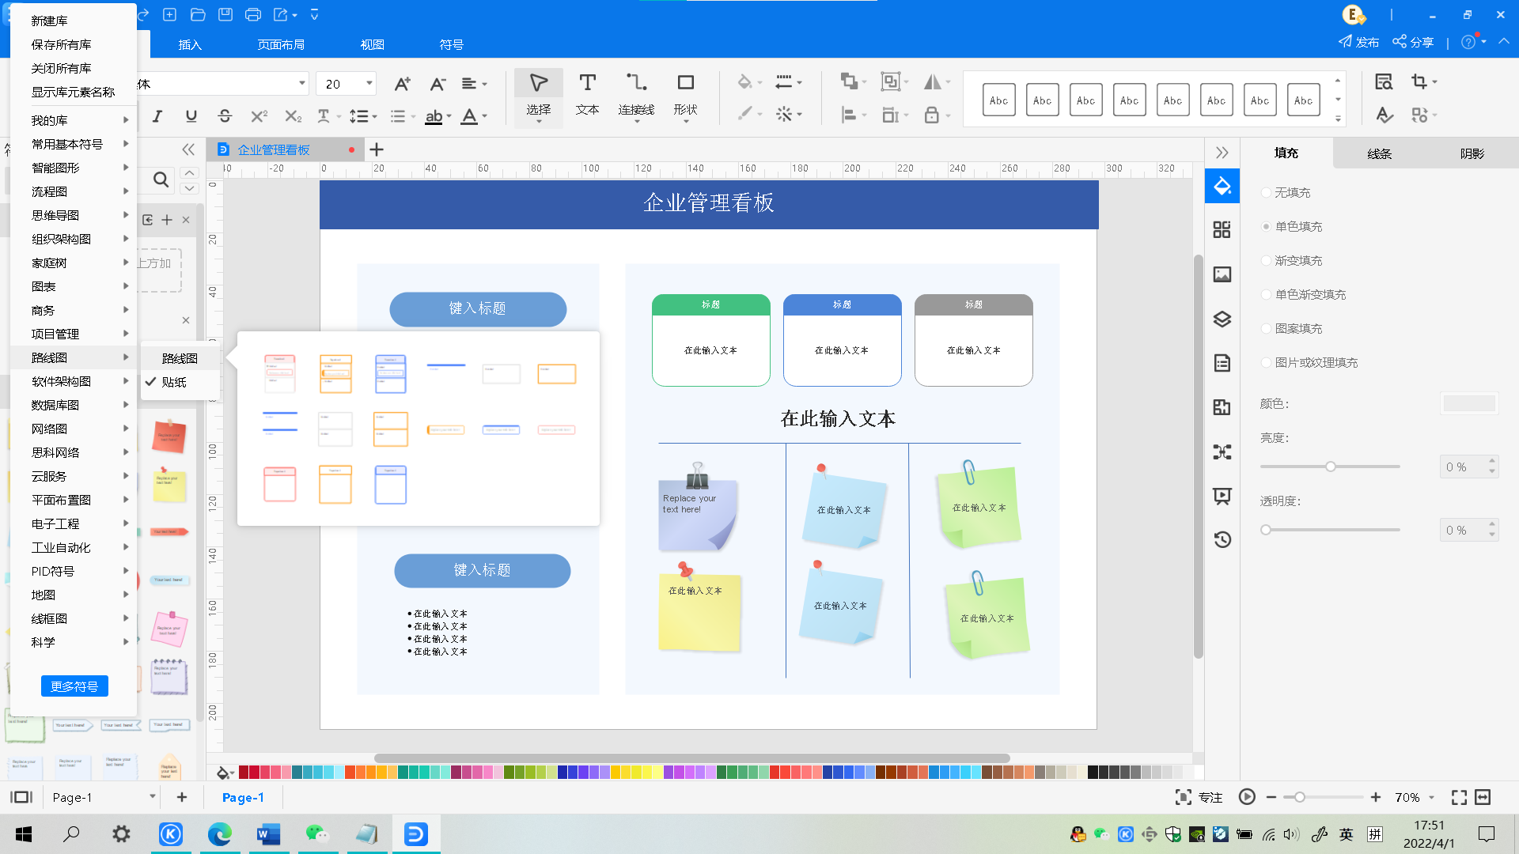Click the Image panel icon in the right sidebar
Viewport: 1519px width, 854px height.
tap(1222, 274)
